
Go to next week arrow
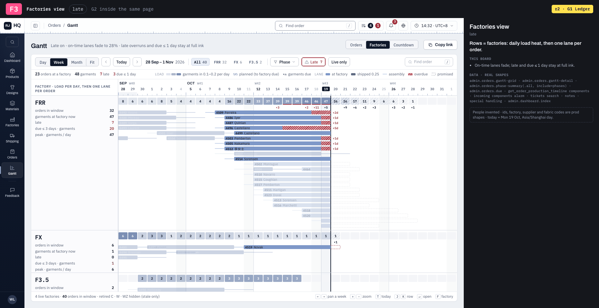pyautogui.click(x=137, y=62)
